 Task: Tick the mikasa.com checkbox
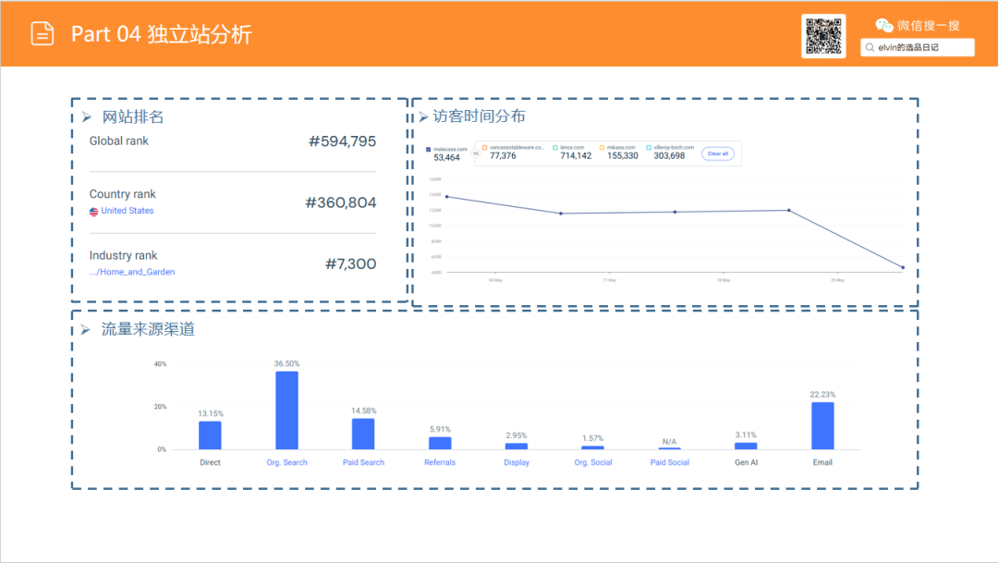[x=602, y=148]
